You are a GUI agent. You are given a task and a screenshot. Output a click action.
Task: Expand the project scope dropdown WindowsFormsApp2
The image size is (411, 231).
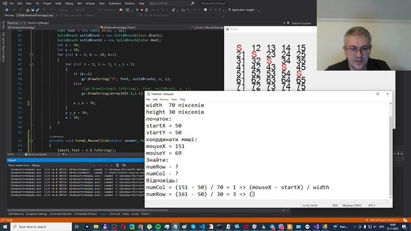coord(53,28)
